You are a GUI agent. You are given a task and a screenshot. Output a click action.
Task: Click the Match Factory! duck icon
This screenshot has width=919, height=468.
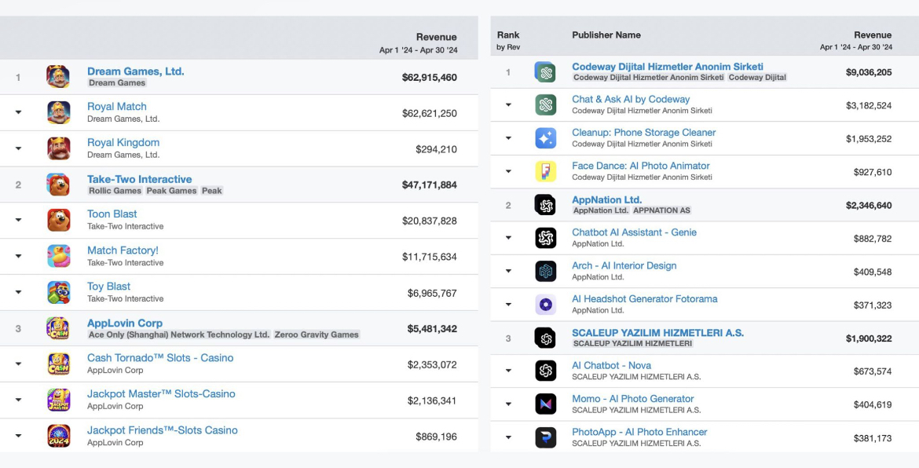(59, 256)
